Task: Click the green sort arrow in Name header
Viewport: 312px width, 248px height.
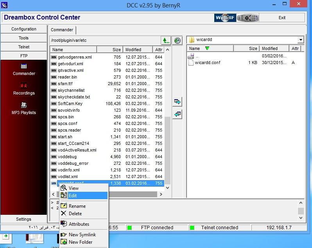Action: coord(207,48)
